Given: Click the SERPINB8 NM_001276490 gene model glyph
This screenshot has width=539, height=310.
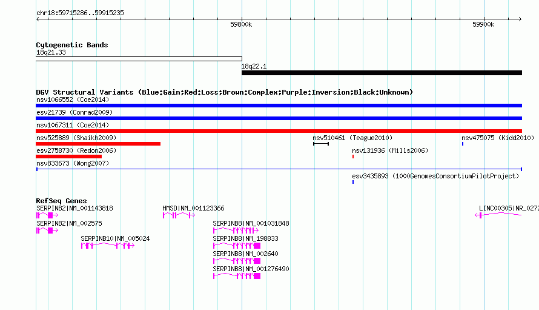Looking at the screenshot, I should [237, 276].
